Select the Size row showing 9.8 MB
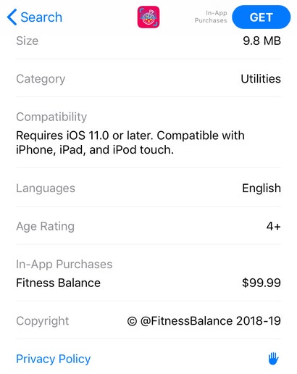 pyautogui.click(x=148, y=41)
